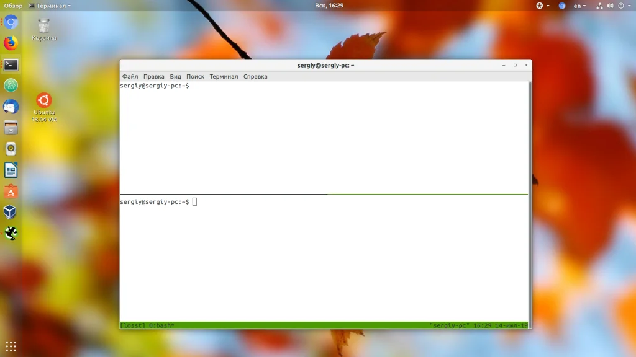Maximize the terminal window
Screen dimensions: 636x357
(x=515, y=65)
